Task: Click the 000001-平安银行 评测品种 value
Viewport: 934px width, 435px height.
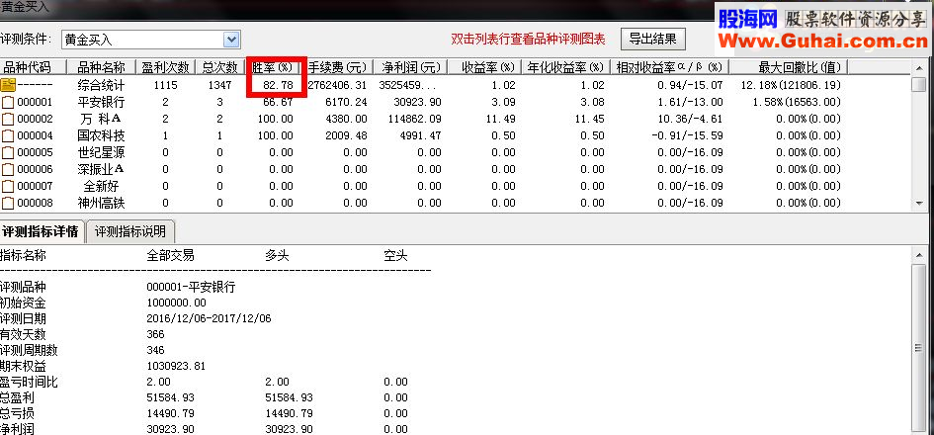Action: tap(191, 287)
